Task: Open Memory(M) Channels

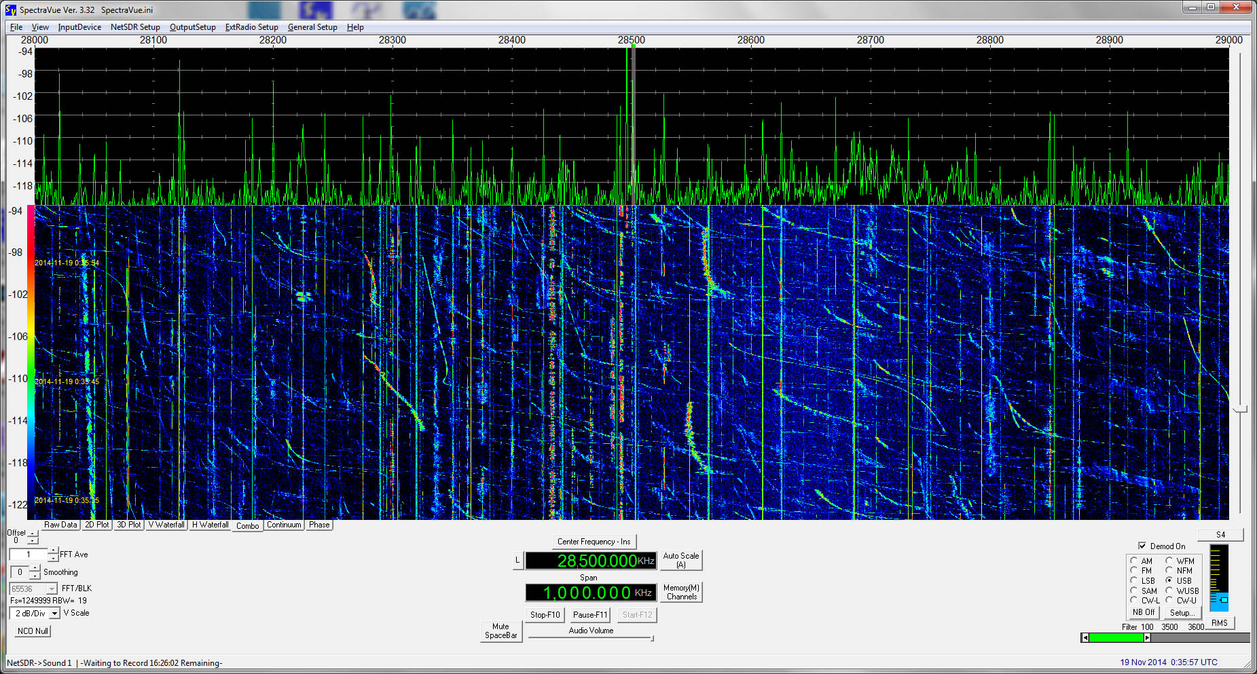Action: (681, 593)
